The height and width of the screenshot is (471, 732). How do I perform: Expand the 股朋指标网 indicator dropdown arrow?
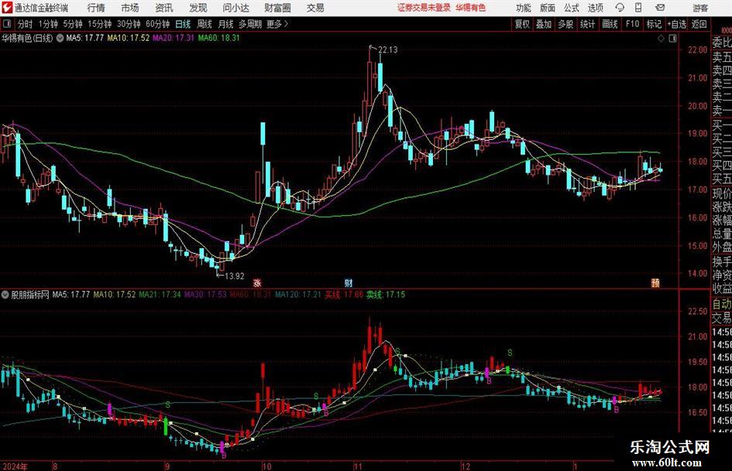click(5, 295)
